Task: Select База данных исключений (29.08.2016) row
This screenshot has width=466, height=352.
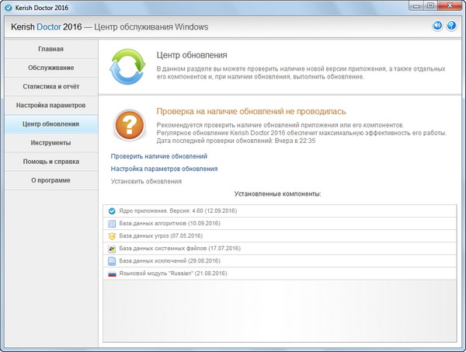Action: [x=280, y=261]
